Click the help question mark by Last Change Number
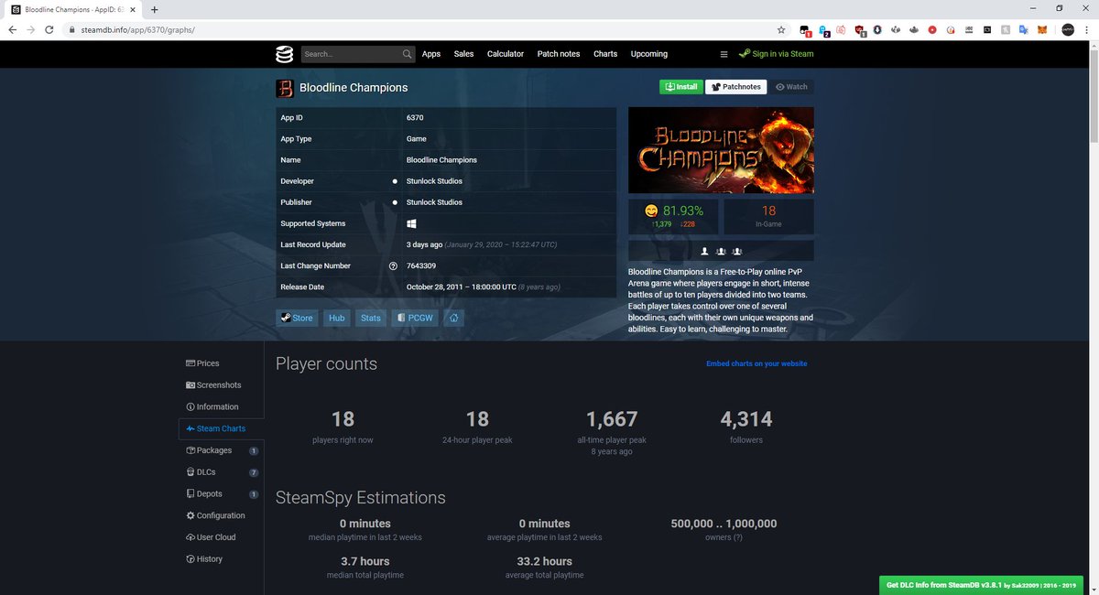This screenshot has height=595, width=1099. coord(394,266)
